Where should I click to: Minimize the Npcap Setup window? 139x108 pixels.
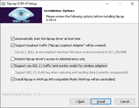click(x=107, y=4)
